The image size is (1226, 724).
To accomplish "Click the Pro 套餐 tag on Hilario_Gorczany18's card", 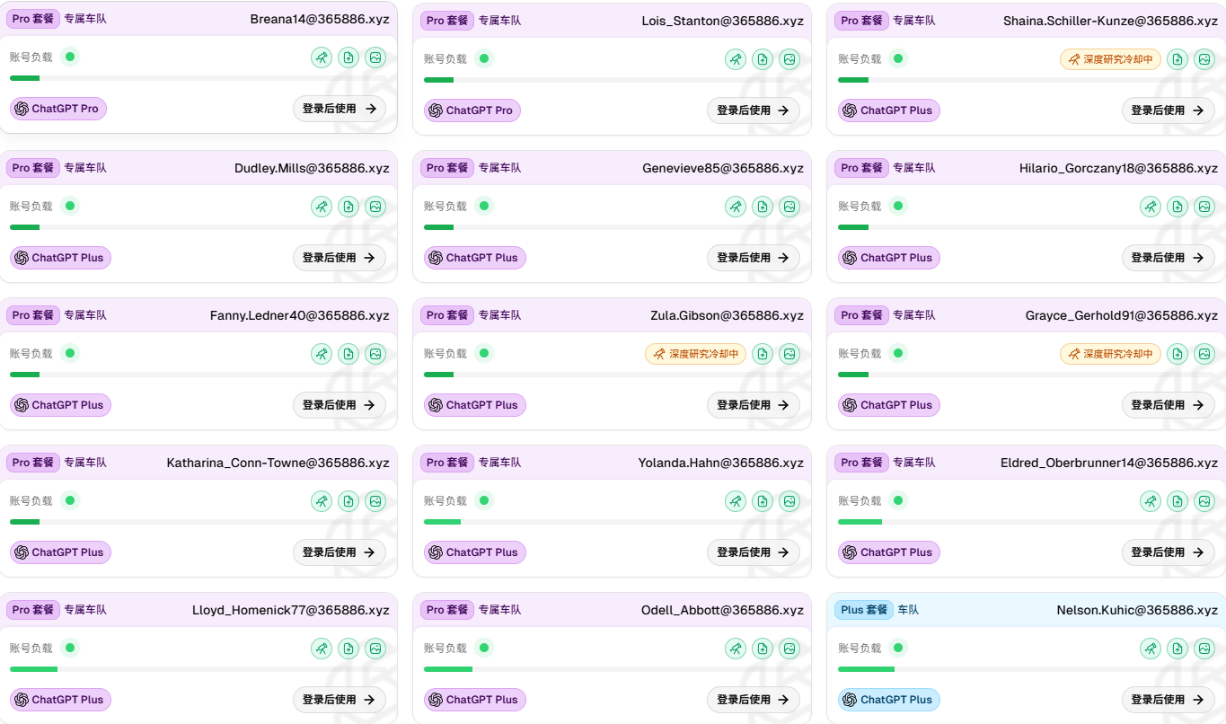I will 861,168.
